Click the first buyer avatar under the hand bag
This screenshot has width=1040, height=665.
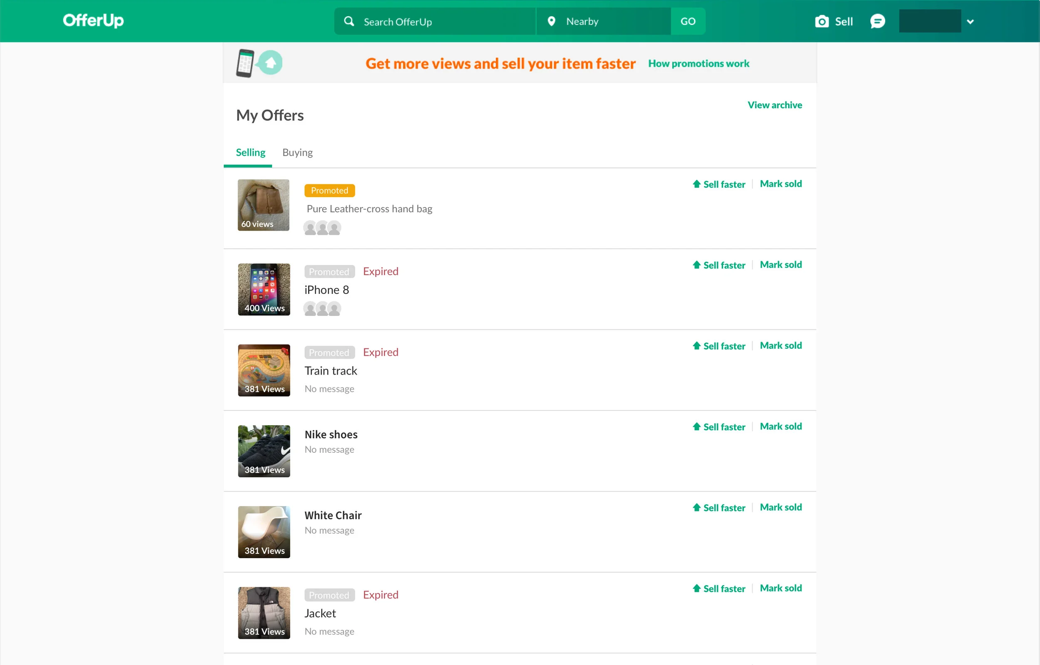[x=310, y=228]
